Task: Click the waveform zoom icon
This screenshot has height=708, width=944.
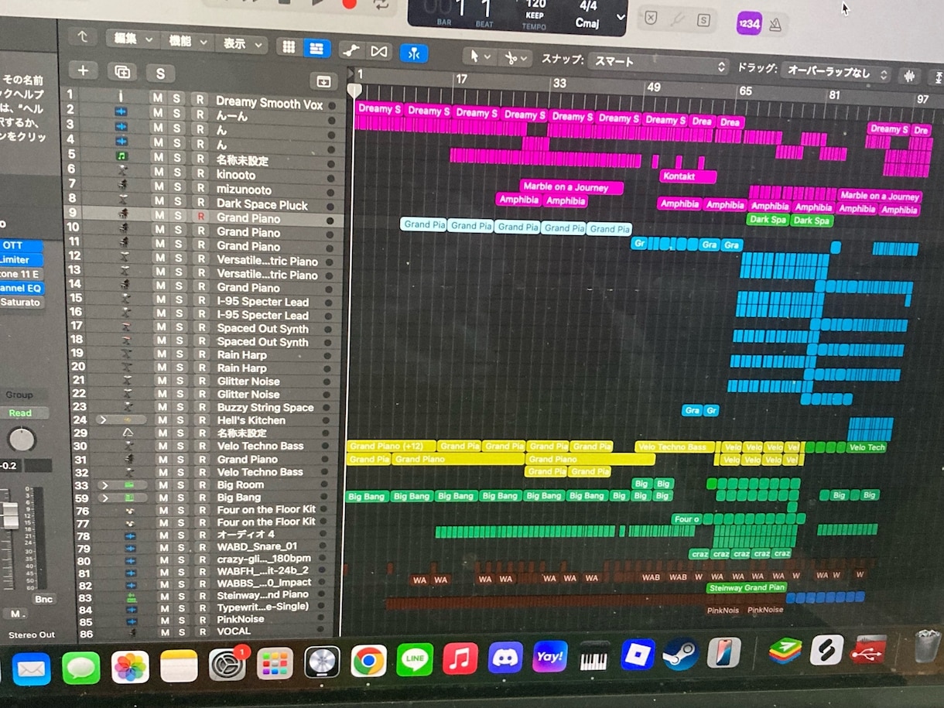Action: tap(909, 75)
